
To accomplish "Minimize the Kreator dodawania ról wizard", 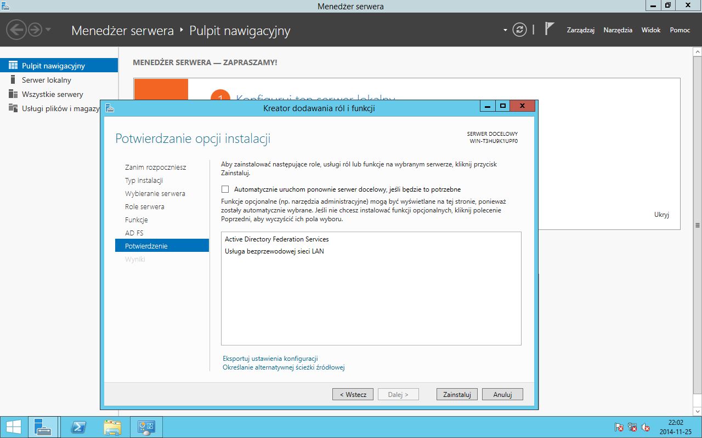I will pyautogui.click(x=487, y=106).
